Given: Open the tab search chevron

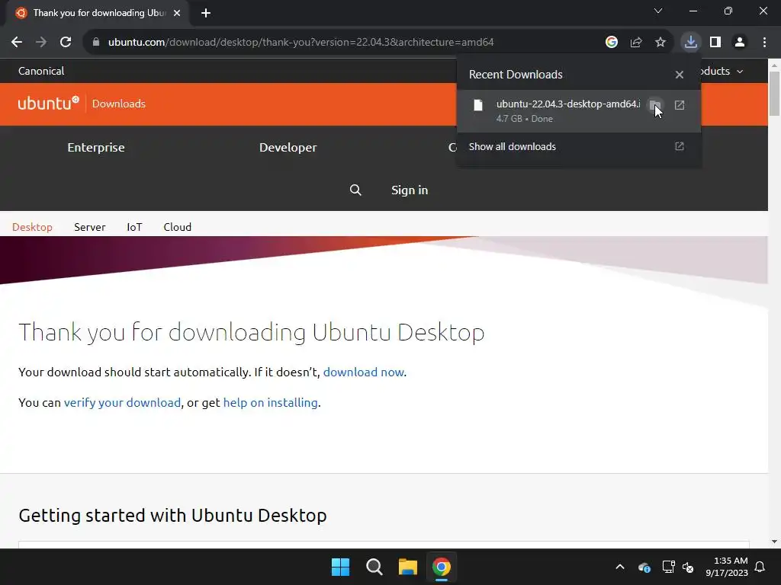Looking at the screenshot, I should coord(658,11).
